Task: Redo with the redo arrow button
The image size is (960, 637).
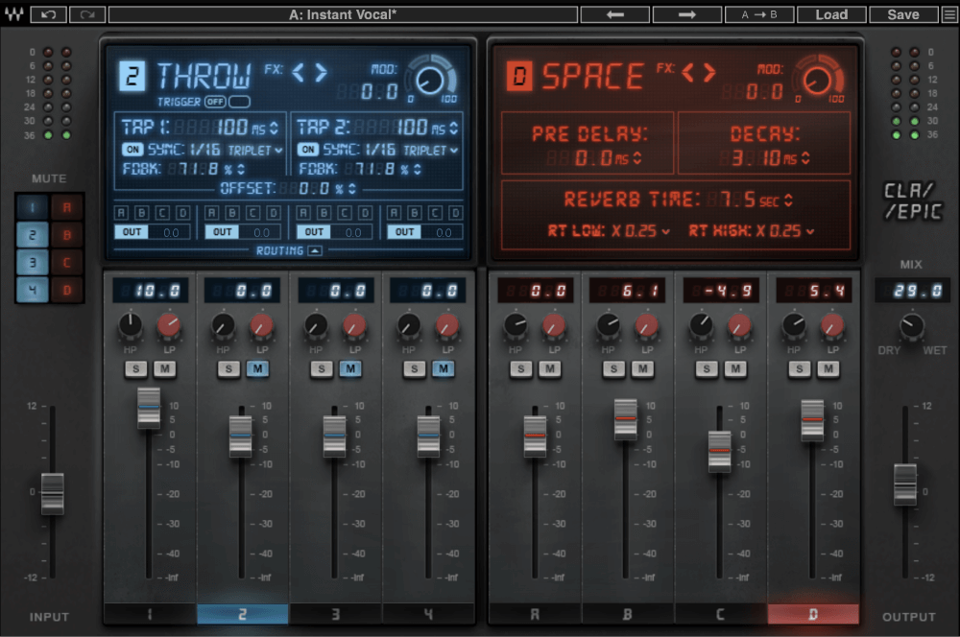Action: coord(87,14)
